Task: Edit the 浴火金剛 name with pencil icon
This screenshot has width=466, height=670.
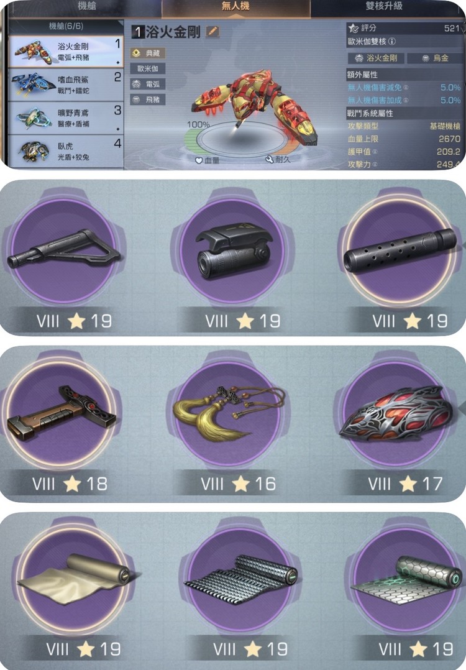Action: click(x=212, y=32)
